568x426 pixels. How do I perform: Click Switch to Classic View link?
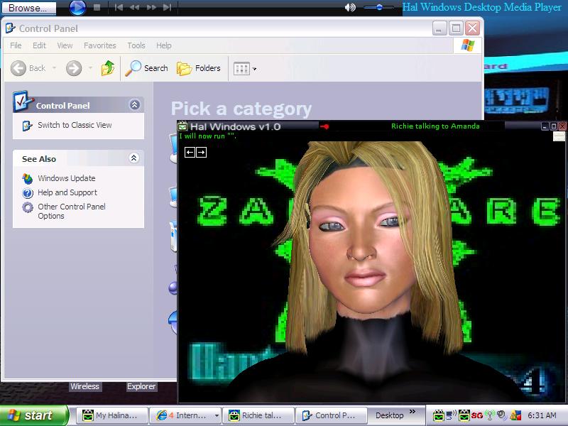(75, 125)
